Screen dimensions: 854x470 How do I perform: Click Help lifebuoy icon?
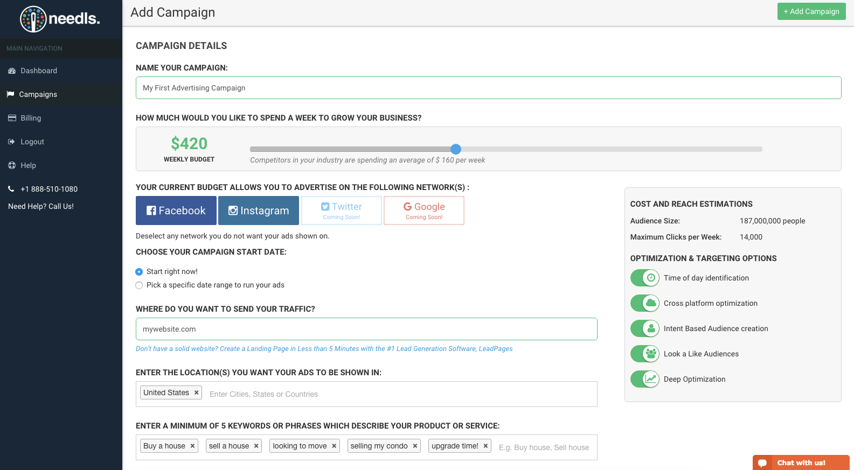tap(12, 165)
